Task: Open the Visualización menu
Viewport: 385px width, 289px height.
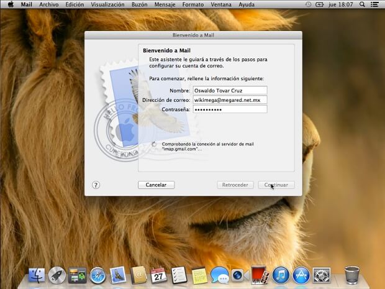Action: (107, 4)
